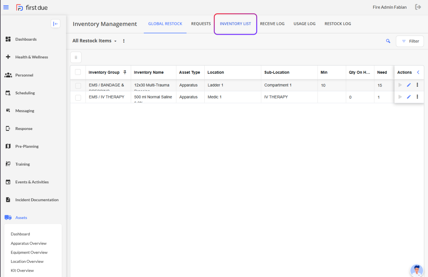
Task: Toggle the select-all checkbox in table header
Action: (78, 72)
